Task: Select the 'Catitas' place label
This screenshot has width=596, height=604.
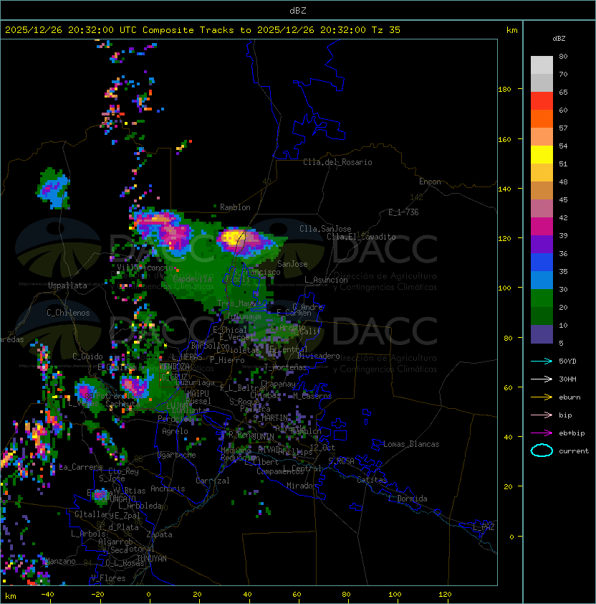Action: 372,480
